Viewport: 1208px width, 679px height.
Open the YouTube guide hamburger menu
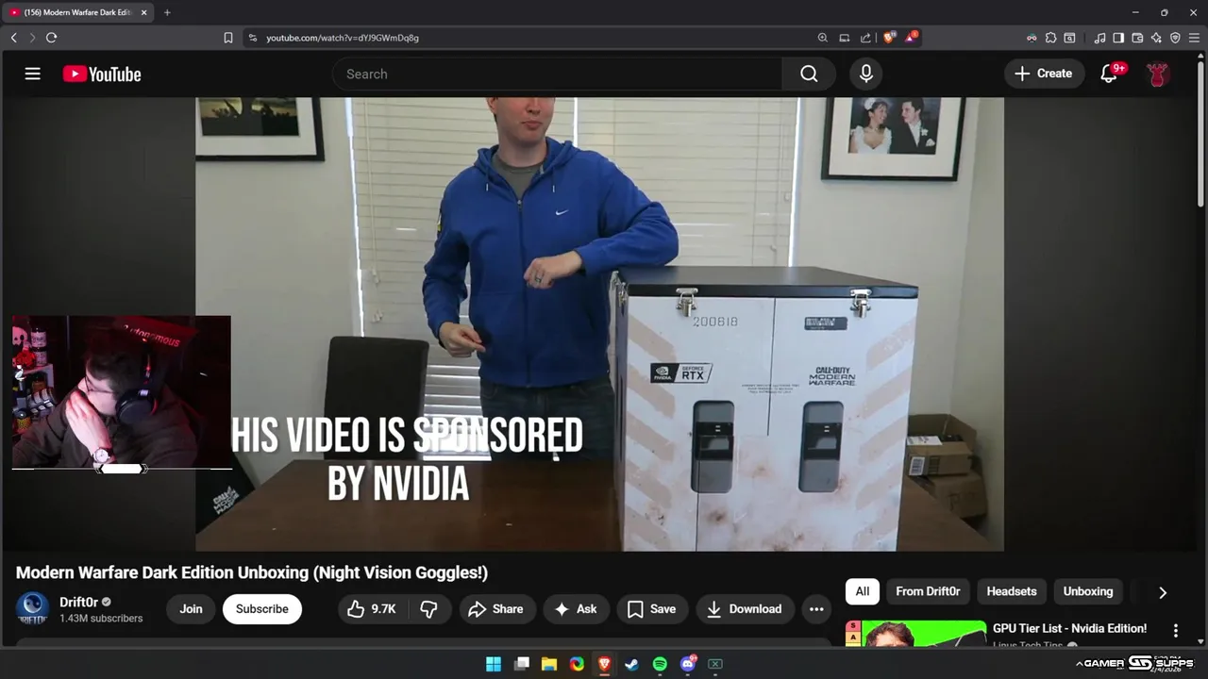33,74
